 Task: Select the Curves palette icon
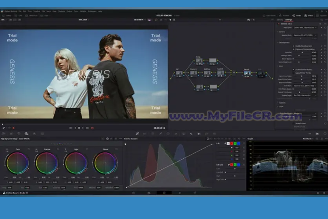point(137,134)
